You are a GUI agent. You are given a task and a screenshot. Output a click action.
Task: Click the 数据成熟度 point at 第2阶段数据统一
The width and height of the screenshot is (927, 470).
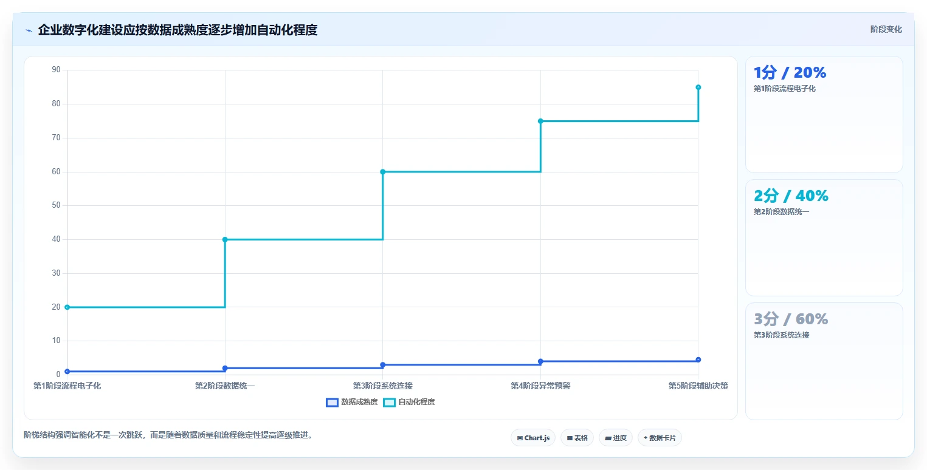coord(225,368)
